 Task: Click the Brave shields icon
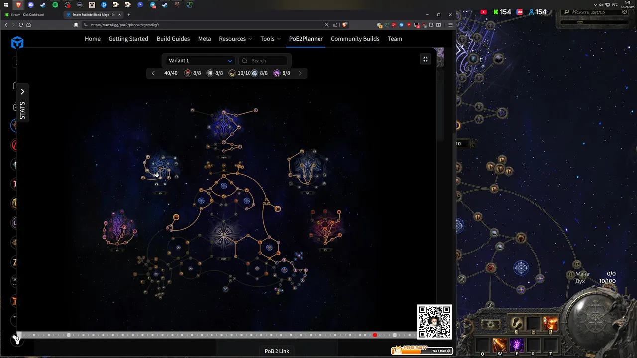(x=344, y=25)
